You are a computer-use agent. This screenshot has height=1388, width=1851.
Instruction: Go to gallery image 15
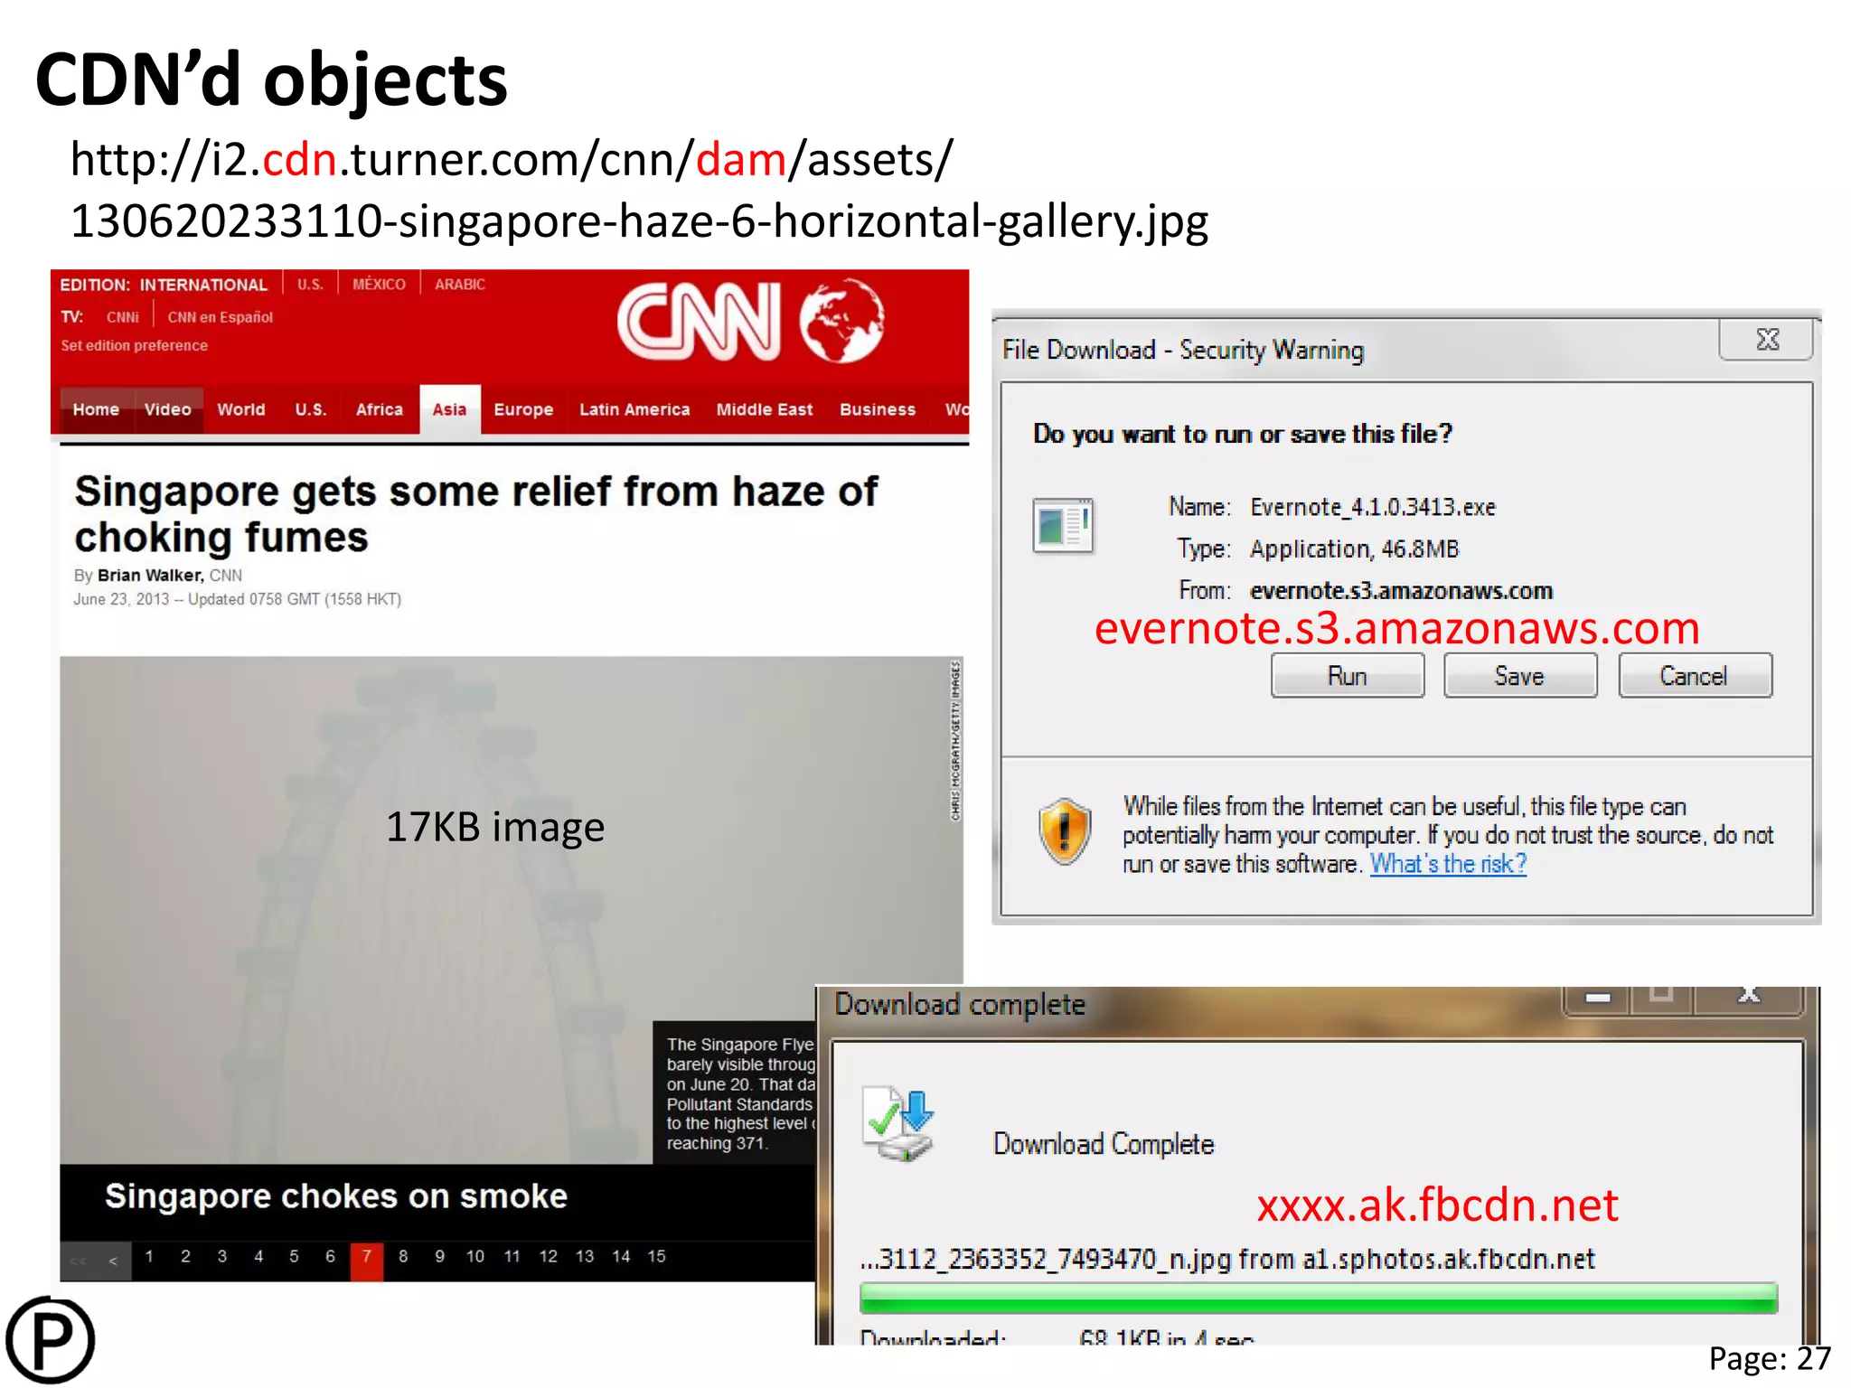(656, 1257)
